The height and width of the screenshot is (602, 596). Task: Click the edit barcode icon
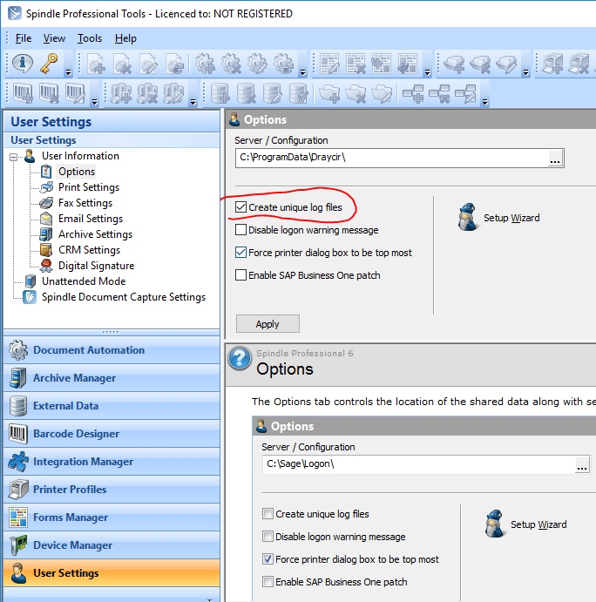[x=75, y=94]
